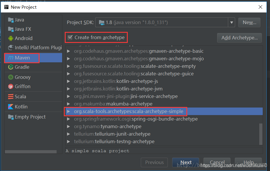Viewport: 270px width, 171px height.
Task: Select spring-osgi-bundle-archetype row text
Action: pos(136,119)
